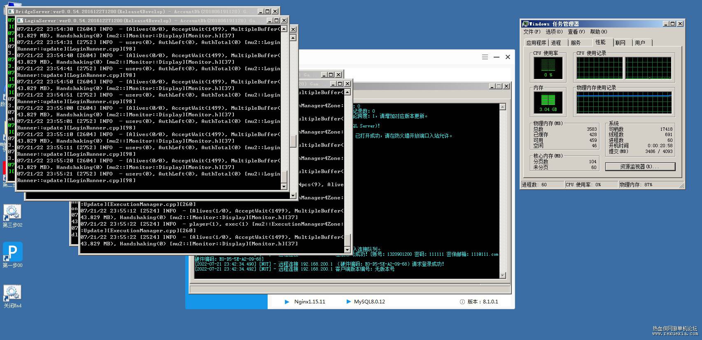The height and width of the screenshot is (340, 702).
Task: Click the 版本：8.1.0.1 text
Action: 483,302
